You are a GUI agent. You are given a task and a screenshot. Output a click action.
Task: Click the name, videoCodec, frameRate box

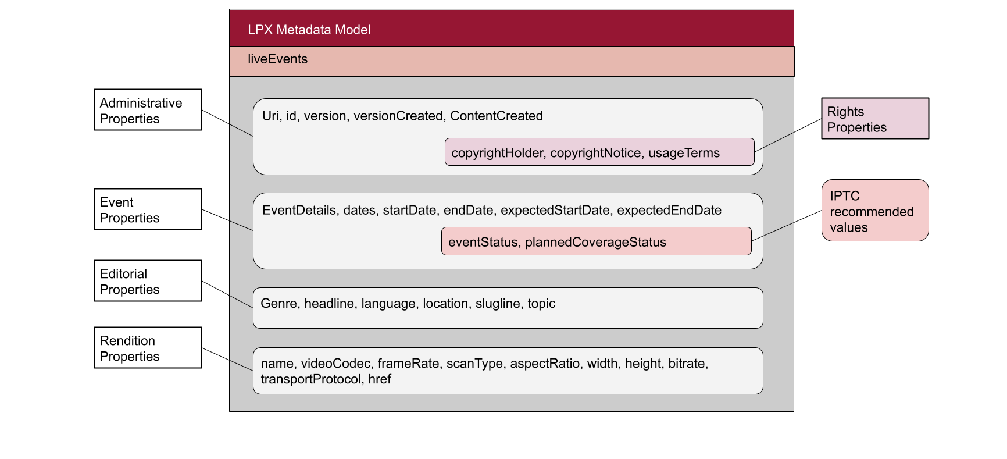pyautogui.click(x=508, y=371)
